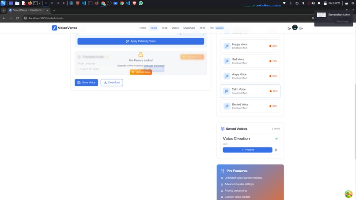
Task: Open the Voices nav item
Action: click(175, 28)
